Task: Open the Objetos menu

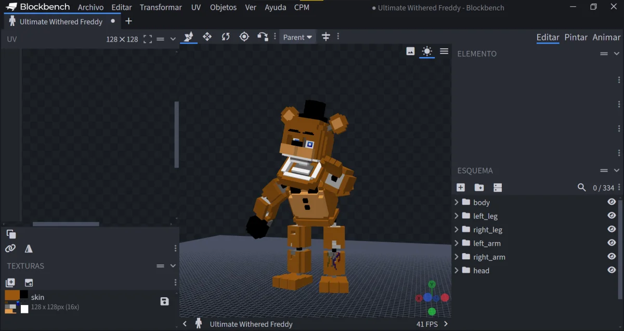Action: (x=224, y=7)
